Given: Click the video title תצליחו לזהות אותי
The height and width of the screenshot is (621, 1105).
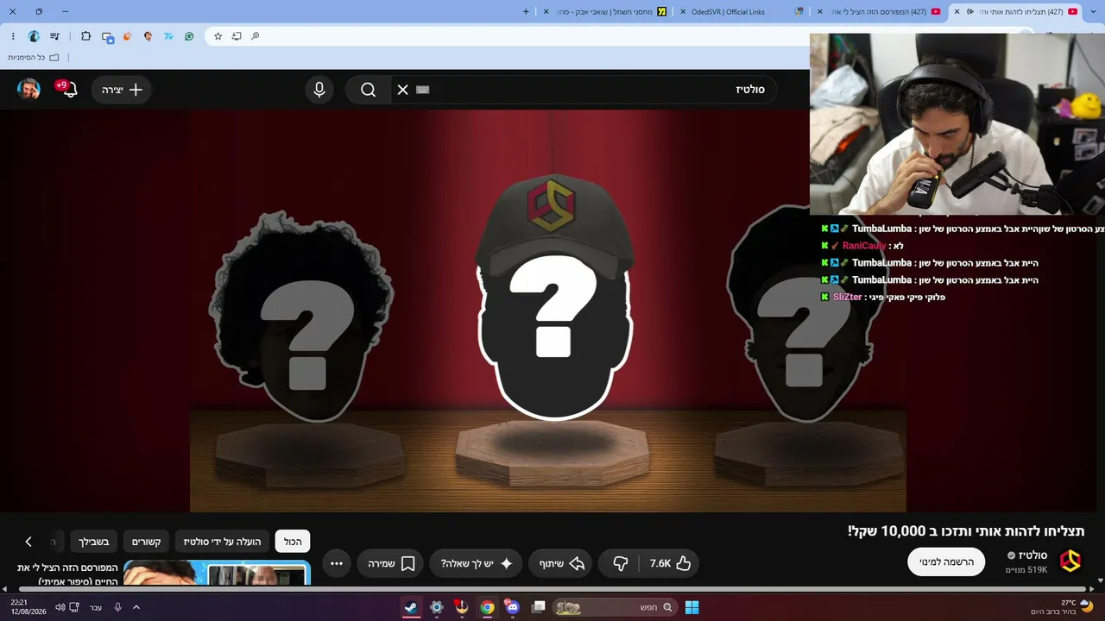Looking at the screenshot, I should click(966, 531).
